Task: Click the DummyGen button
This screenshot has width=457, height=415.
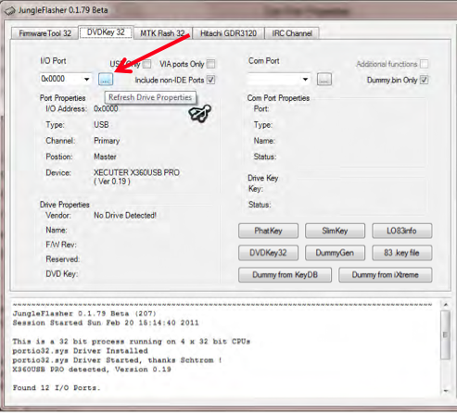Action: coord(335,253)
